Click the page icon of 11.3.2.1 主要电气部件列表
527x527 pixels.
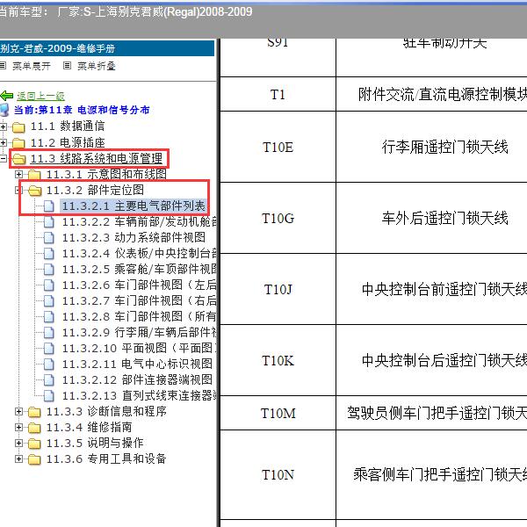coord(49,206)
